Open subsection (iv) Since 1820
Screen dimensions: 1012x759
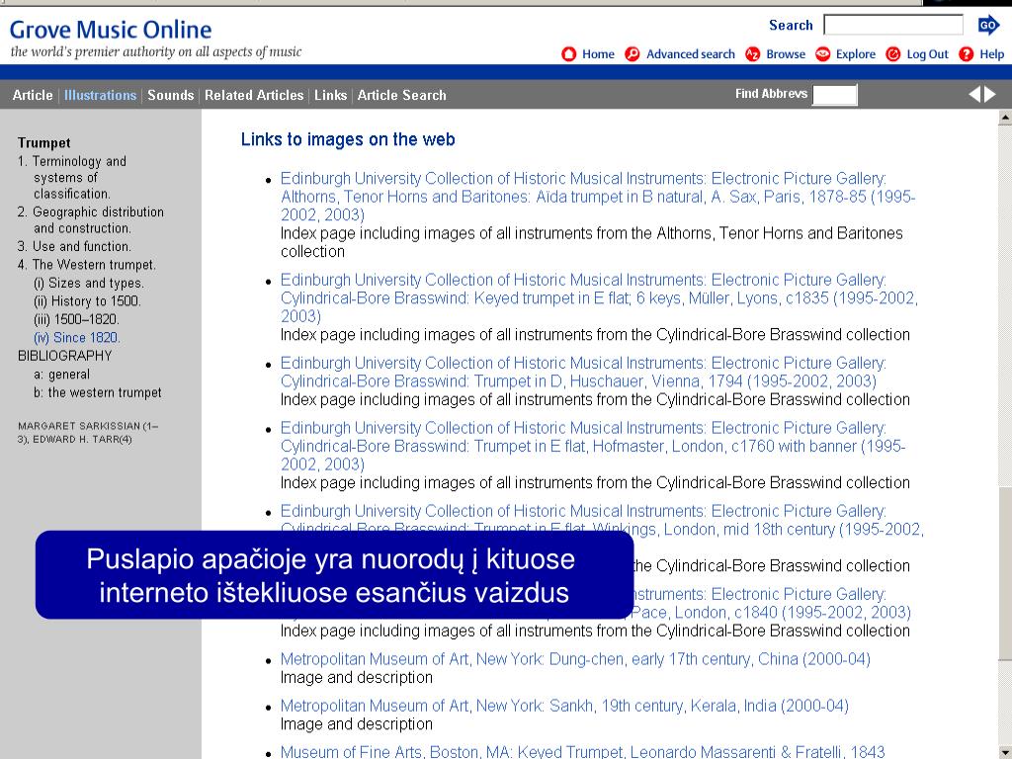[x=77, y=338]
